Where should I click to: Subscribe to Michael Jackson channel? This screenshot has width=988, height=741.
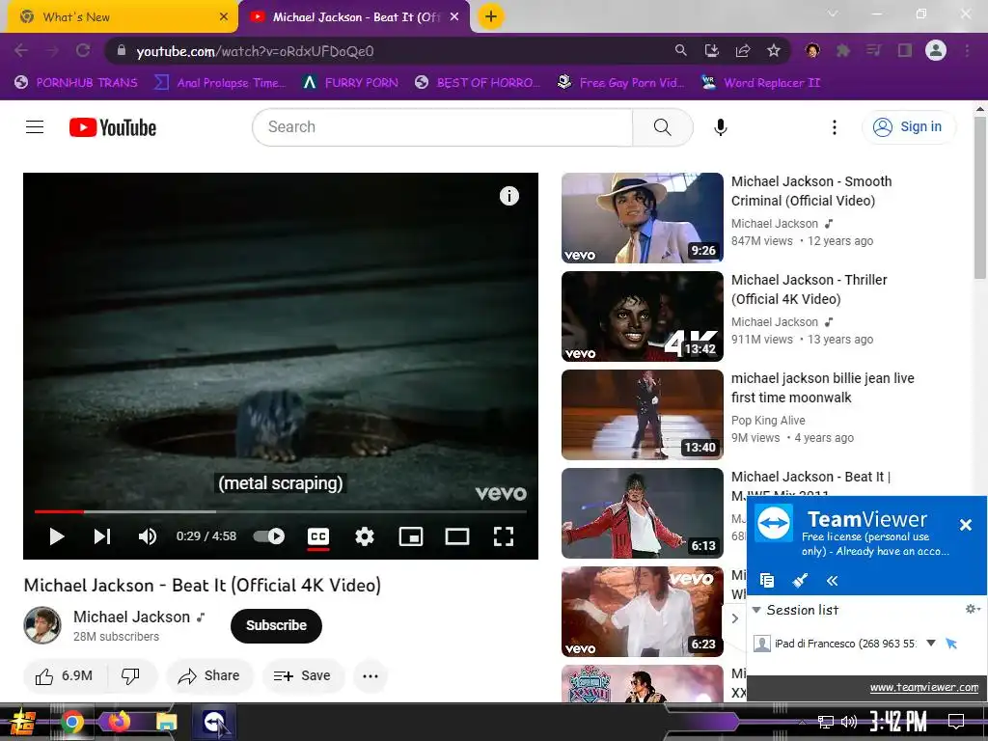click(276, 625)
